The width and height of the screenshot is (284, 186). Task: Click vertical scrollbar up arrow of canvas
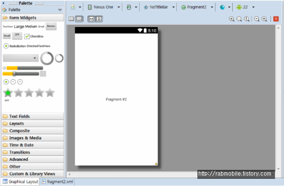[x=278, y=28]
